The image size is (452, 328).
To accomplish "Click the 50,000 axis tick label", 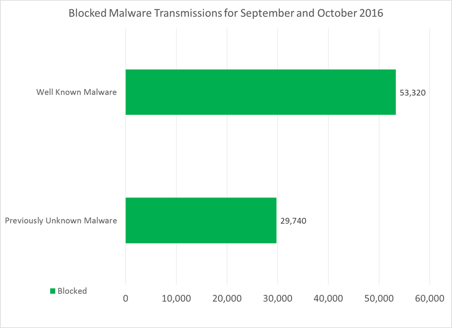I will click(379, 299).
